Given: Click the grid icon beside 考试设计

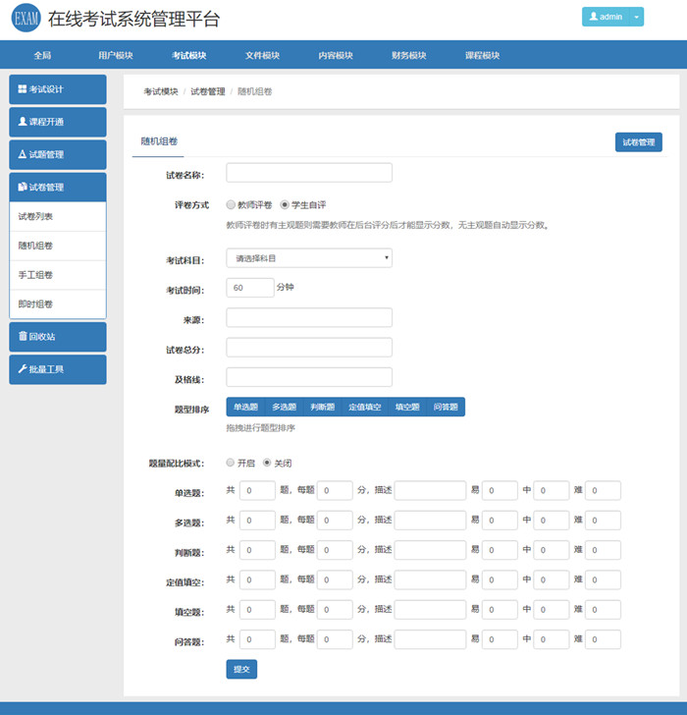Looking at the screenshot, I should click(23, 89).
